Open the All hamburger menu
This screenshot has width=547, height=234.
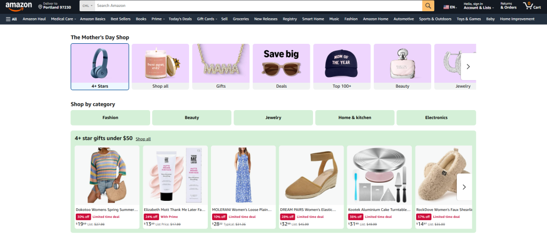(11, 19)
